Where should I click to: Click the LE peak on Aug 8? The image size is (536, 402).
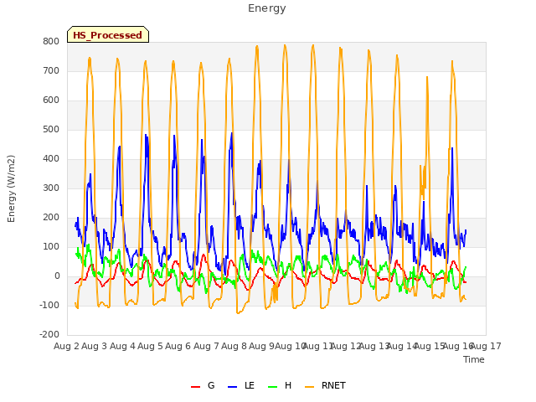click(232, 133)
